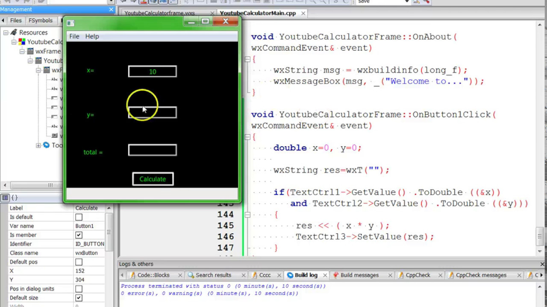Image resolution: width=547 pixels, height=307 pixels.
Task: Click the total result field
Action: [x=153, y=150]
